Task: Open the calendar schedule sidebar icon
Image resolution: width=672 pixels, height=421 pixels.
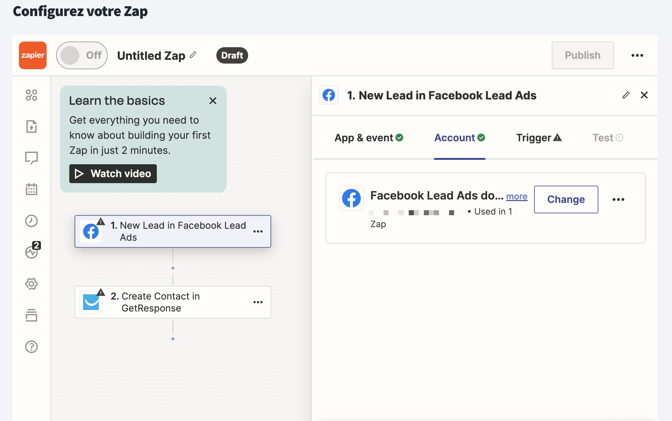Action: (31, 189)
